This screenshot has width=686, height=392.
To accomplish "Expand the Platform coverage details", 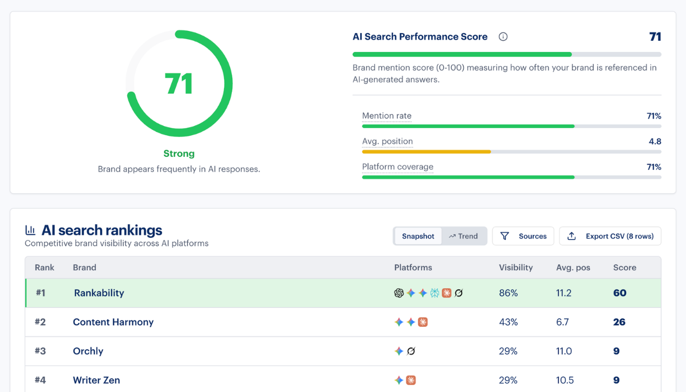I will click(398, 167).
